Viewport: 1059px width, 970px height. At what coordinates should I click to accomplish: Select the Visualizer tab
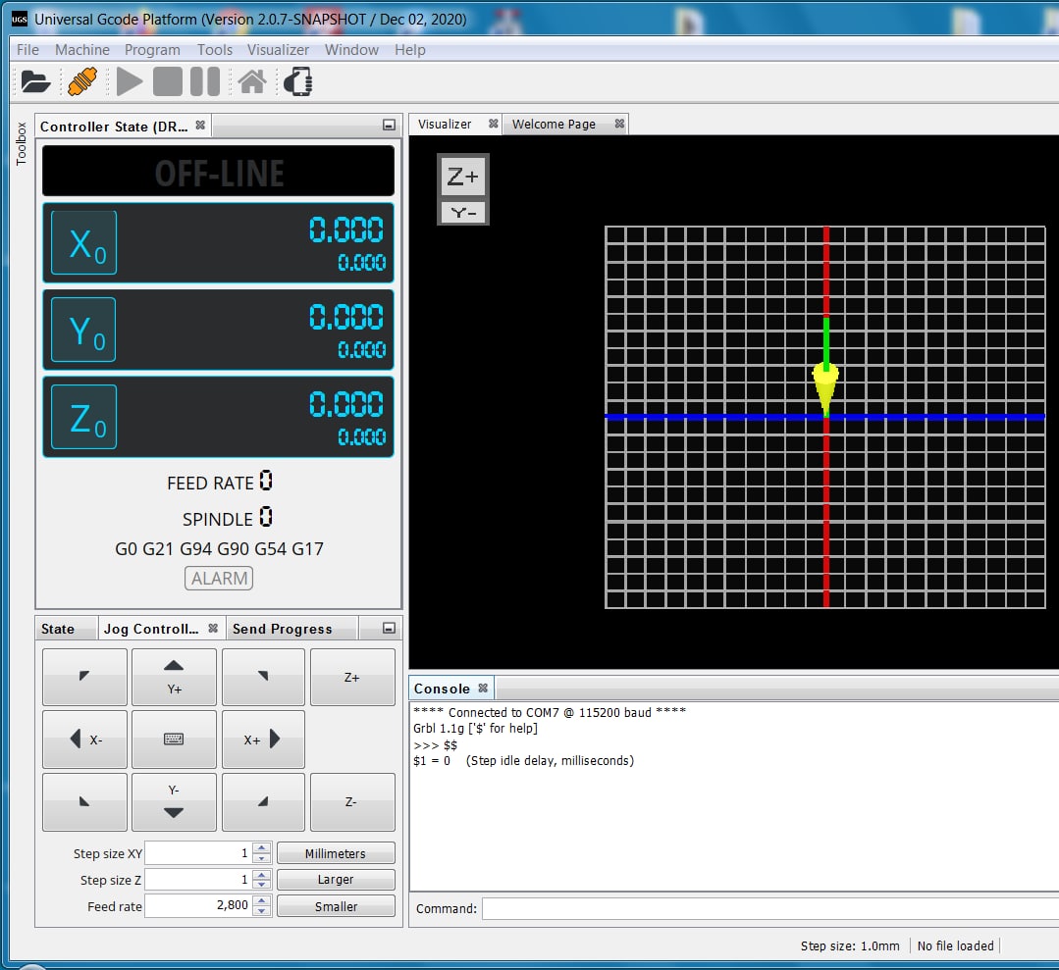tap(445, 125)
